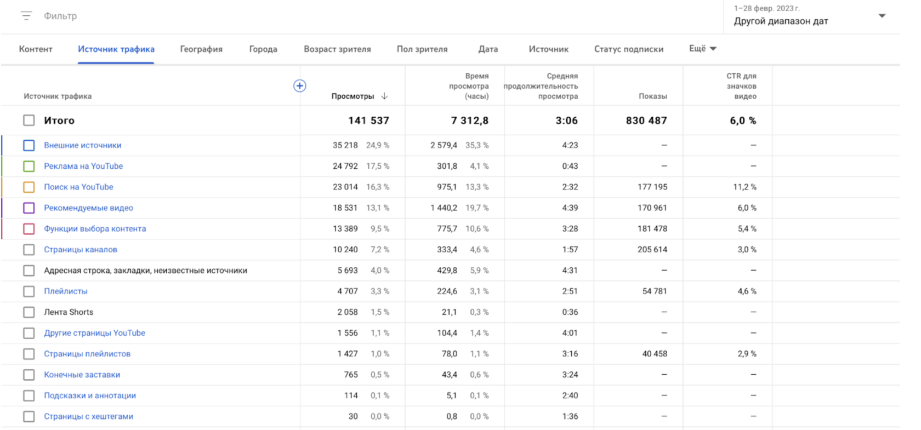Open the Страницы плейлистов link
Image resolution: width=921 pixels, height=430 pixels.
click(x=87, y=354)
